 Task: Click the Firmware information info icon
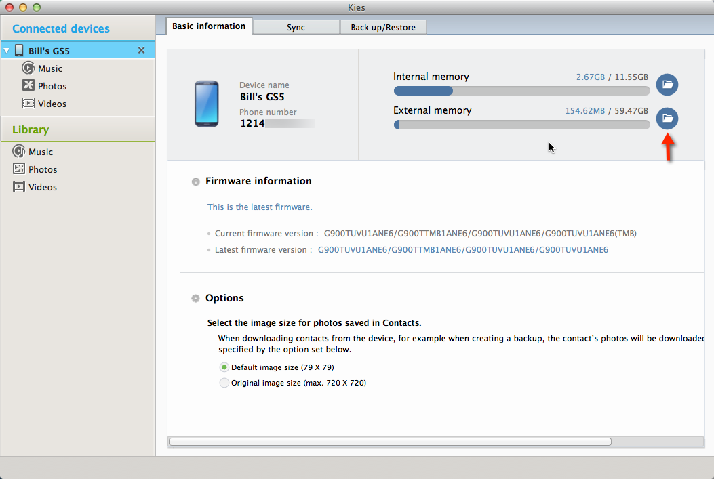tap(196, 182)
